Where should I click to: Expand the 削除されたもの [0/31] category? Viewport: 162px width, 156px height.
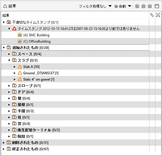[x=4, y=143]
